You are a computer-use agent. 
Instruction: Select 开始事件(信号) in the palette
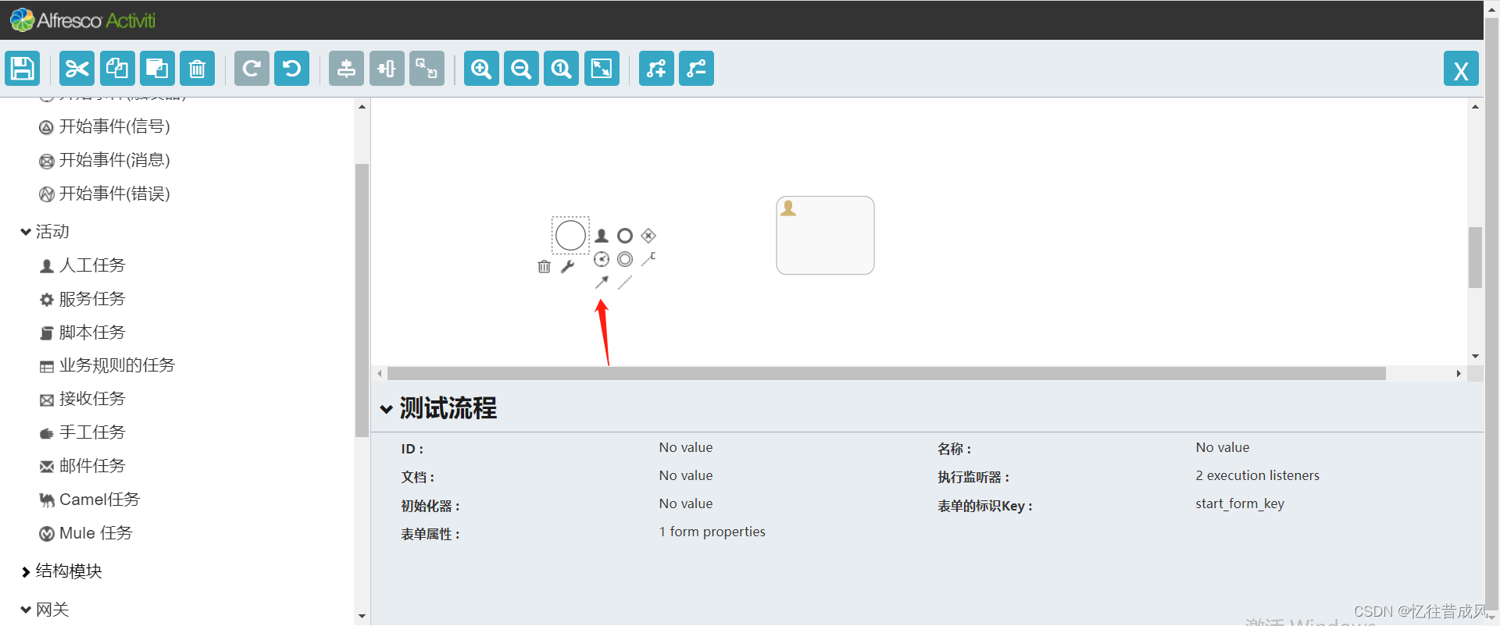point(105,126)
